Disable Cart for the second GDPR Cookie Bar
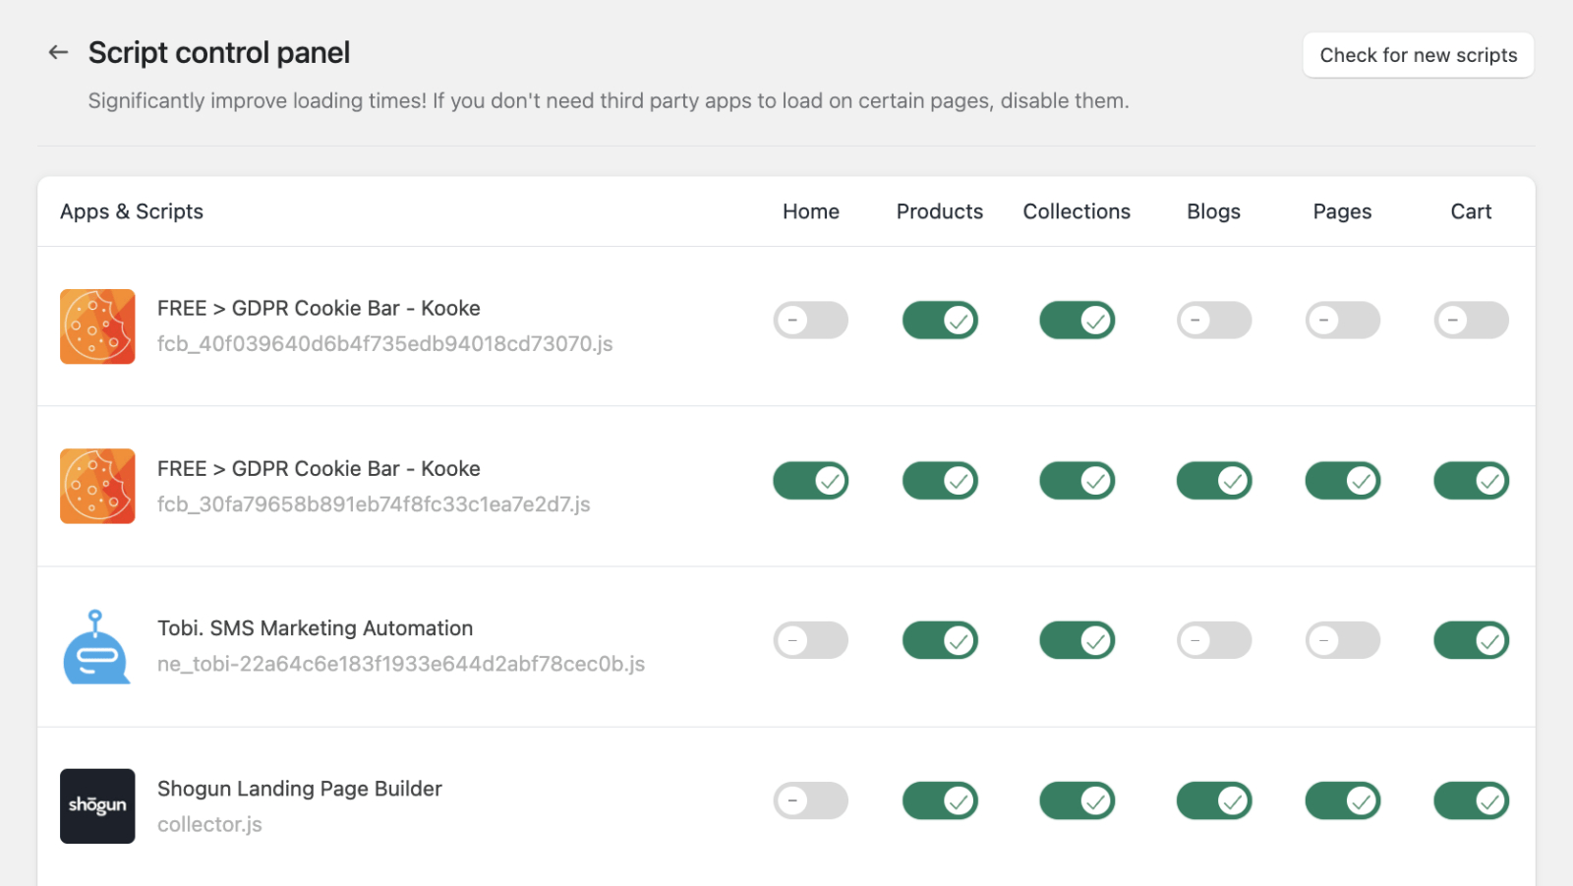The height and width of the screenshot is (886, 1573). (x=1471, y=480)
